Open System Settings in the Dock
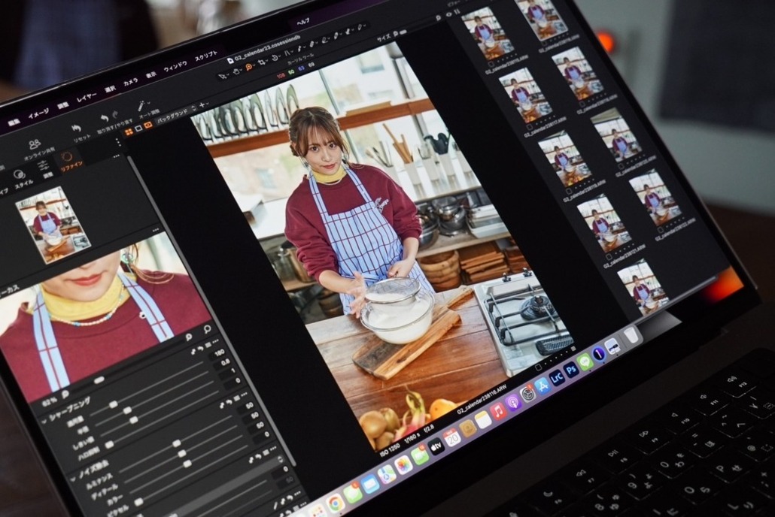This screenshot has width=775, height=517. [528, 394]
